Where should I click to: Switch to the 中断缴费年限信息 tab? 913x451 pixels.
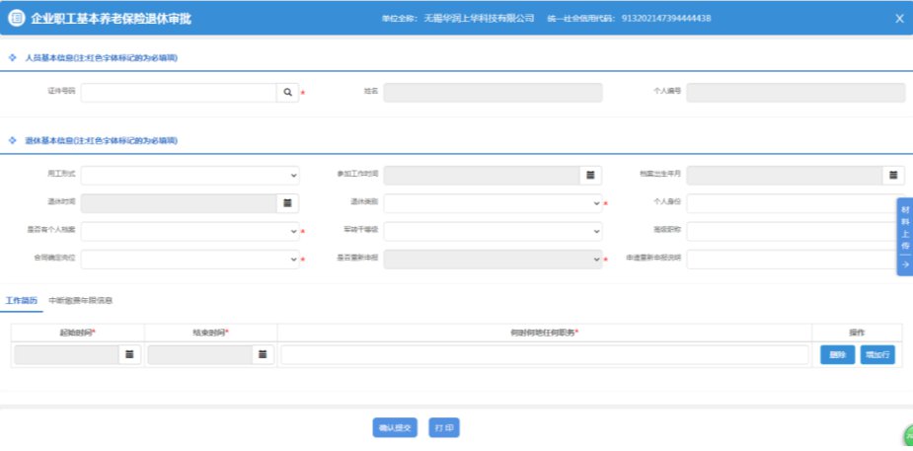point(81,299)
